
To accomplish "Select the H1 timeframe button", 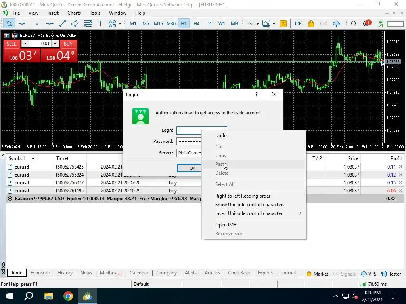I will [x=184, y=24].
